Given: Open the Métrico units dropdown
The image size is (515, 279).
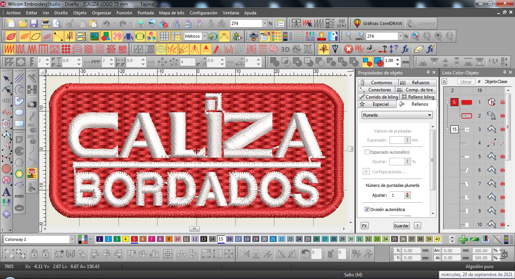Looking at the screenshot, I should click(x=195, y=36).
